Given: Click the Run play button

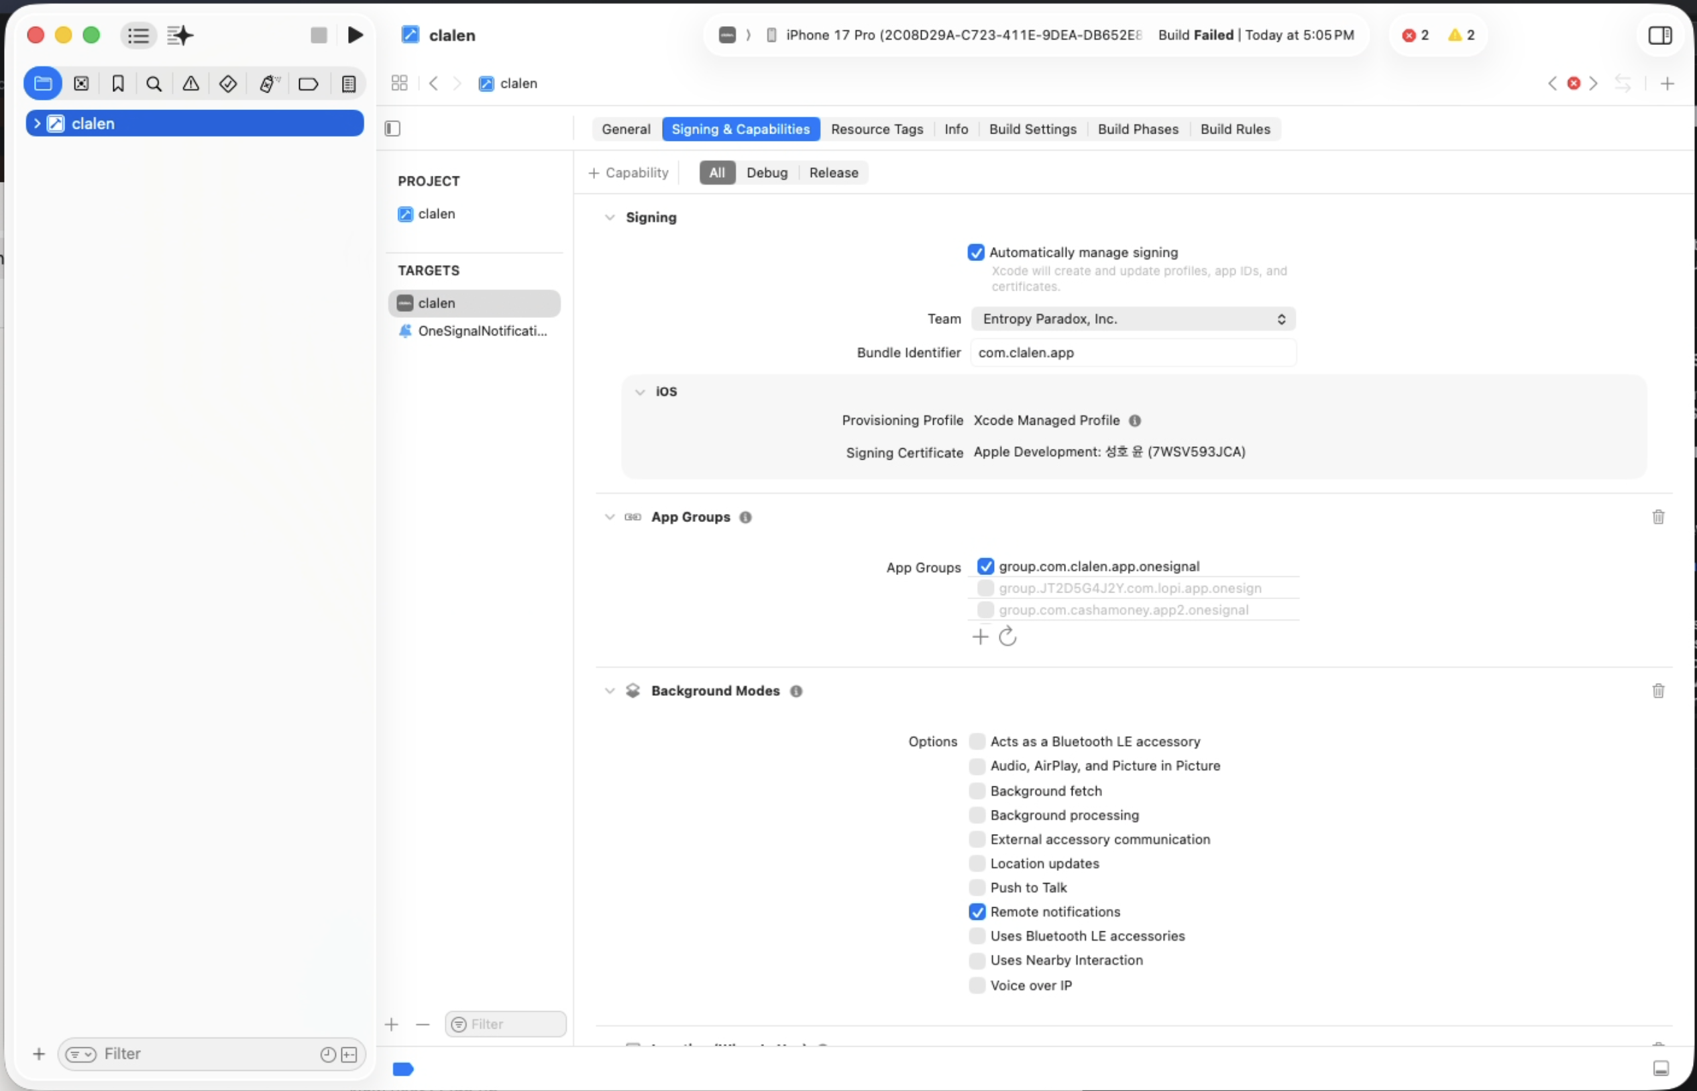Looking at the screenshot, I should click(x=355, y=35).
